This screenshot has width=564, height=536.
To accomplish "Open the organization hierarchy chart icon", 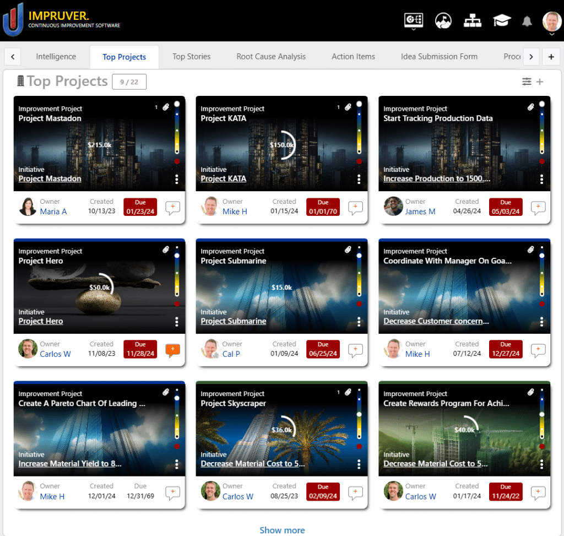I will click(x=472, y=20).
